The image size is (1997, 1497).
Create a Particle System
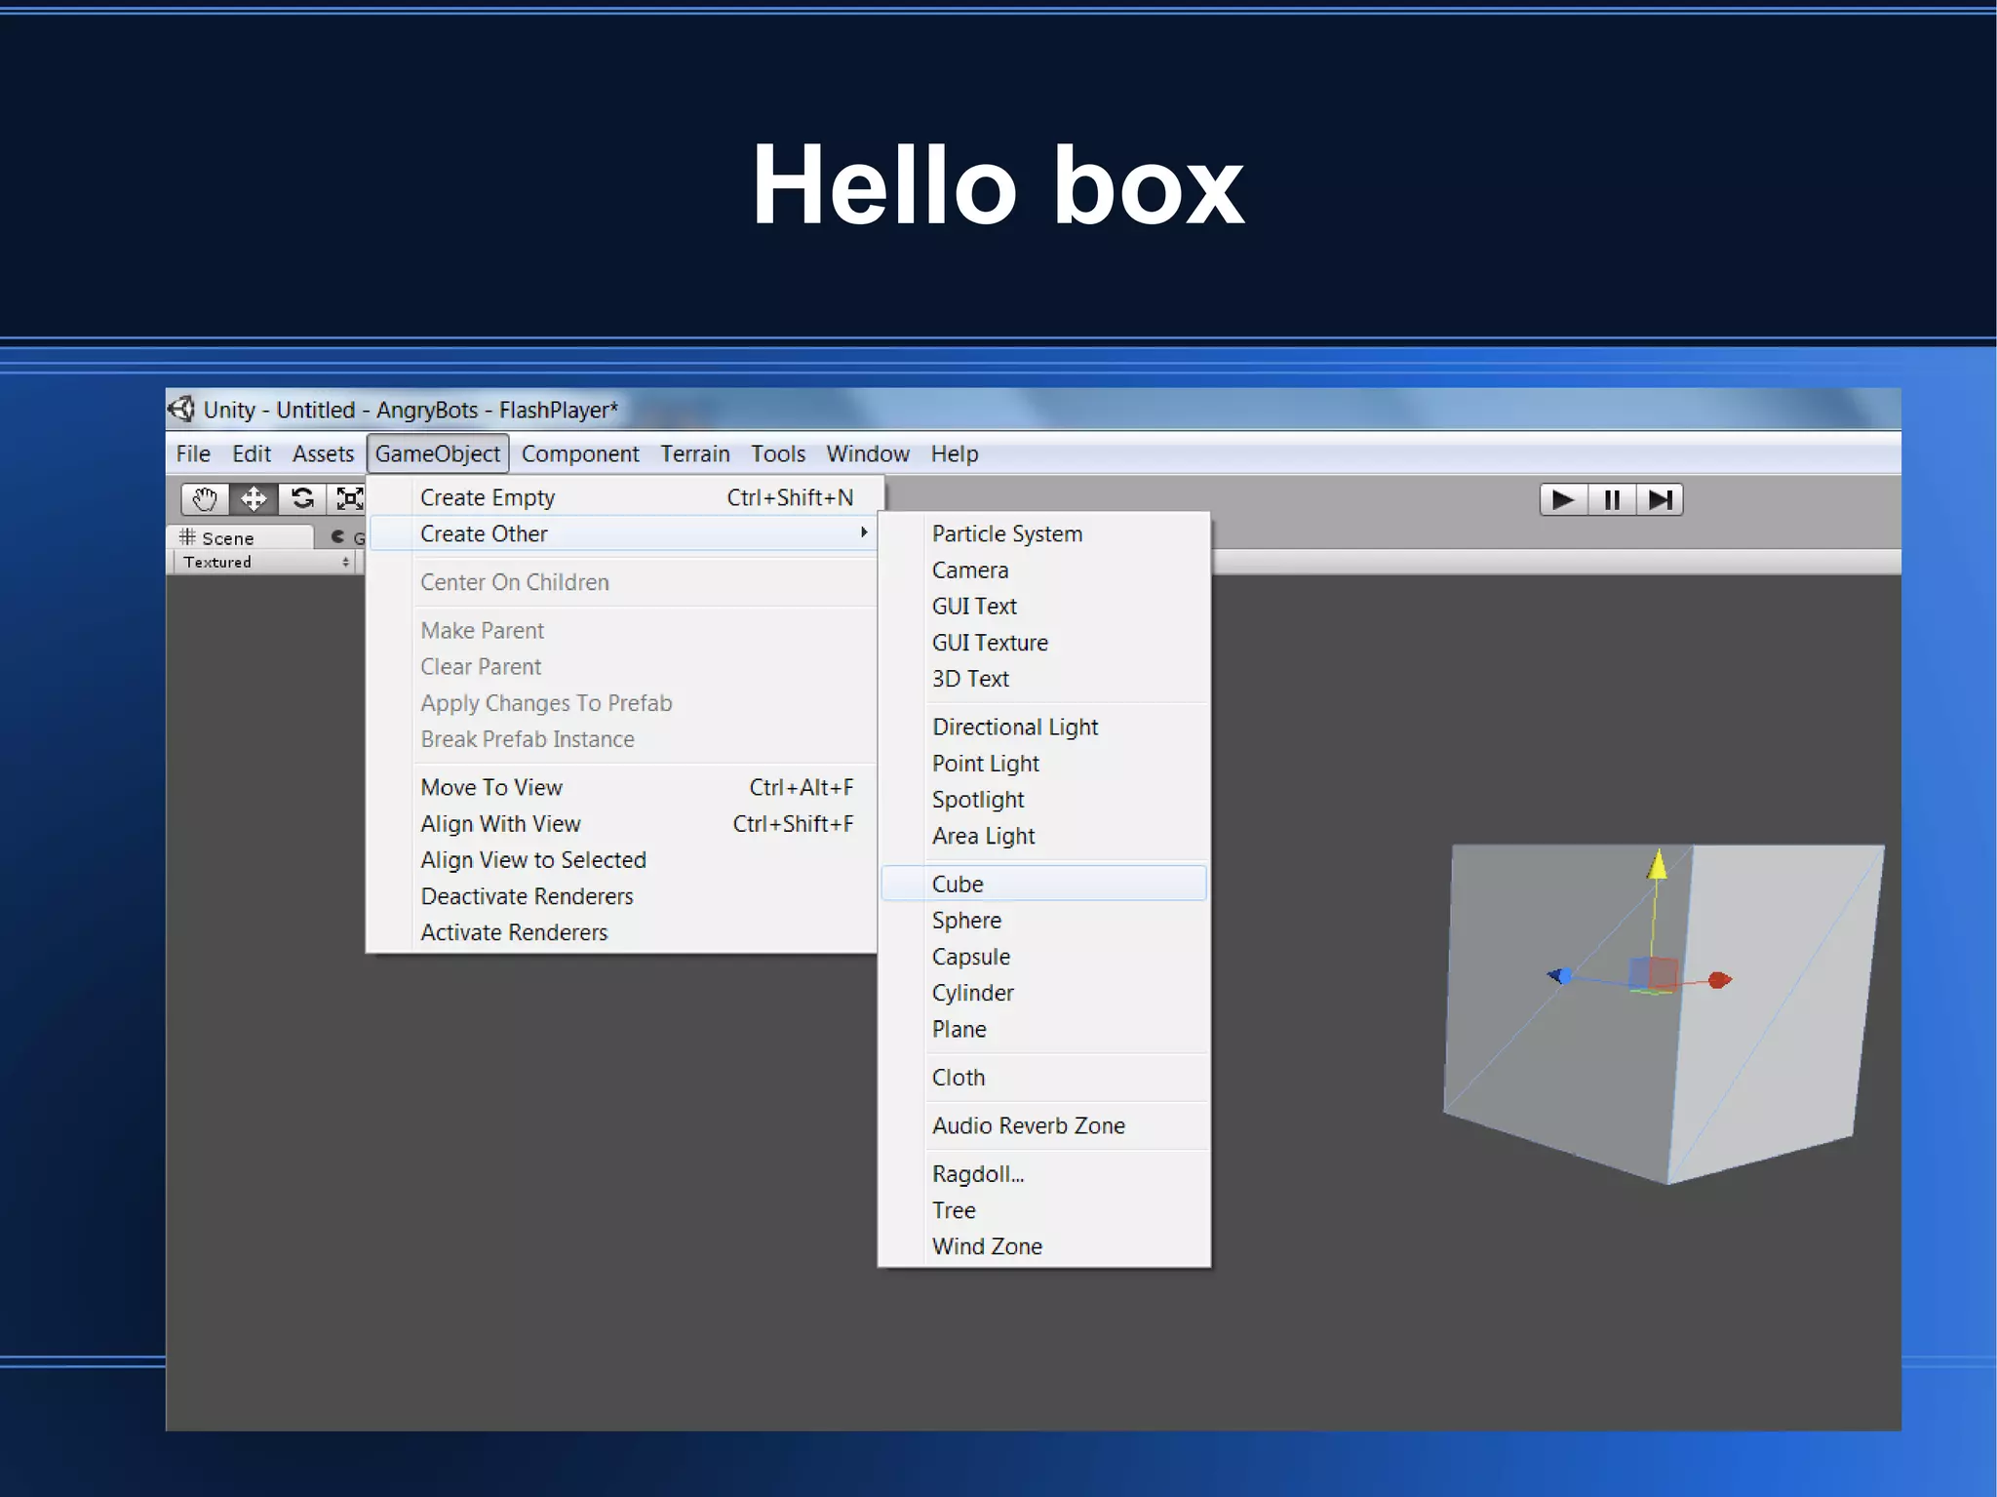pos(1044,533)
